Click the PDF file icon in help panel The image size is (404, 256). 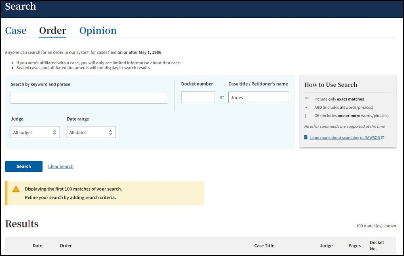coord(306,137)
